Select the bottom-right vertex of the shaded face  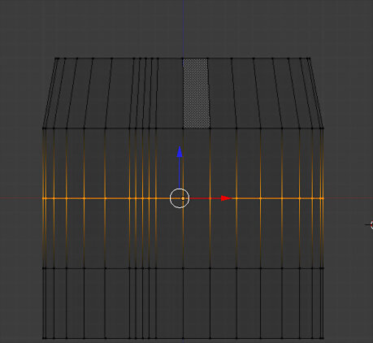(x=210, y=128)
